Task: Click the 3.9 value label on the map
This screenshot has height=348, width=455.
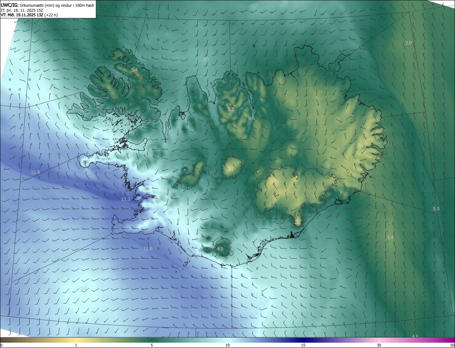Action: click(x=408, y=43)
